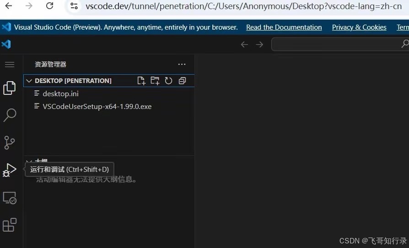Click the 资源管理器 panel title

point(51,64)
